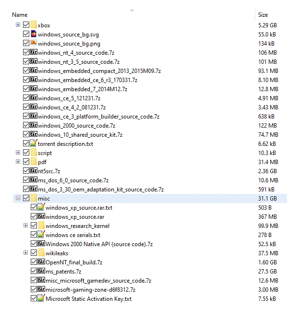The height and width of the screenshot is (309, 287).
Task: Click the wikileaks folder icon
Action: click(x=41, y=253)
